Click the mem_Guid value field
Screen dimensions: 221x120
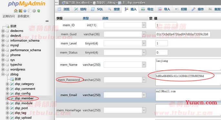[x=183, y=34]
